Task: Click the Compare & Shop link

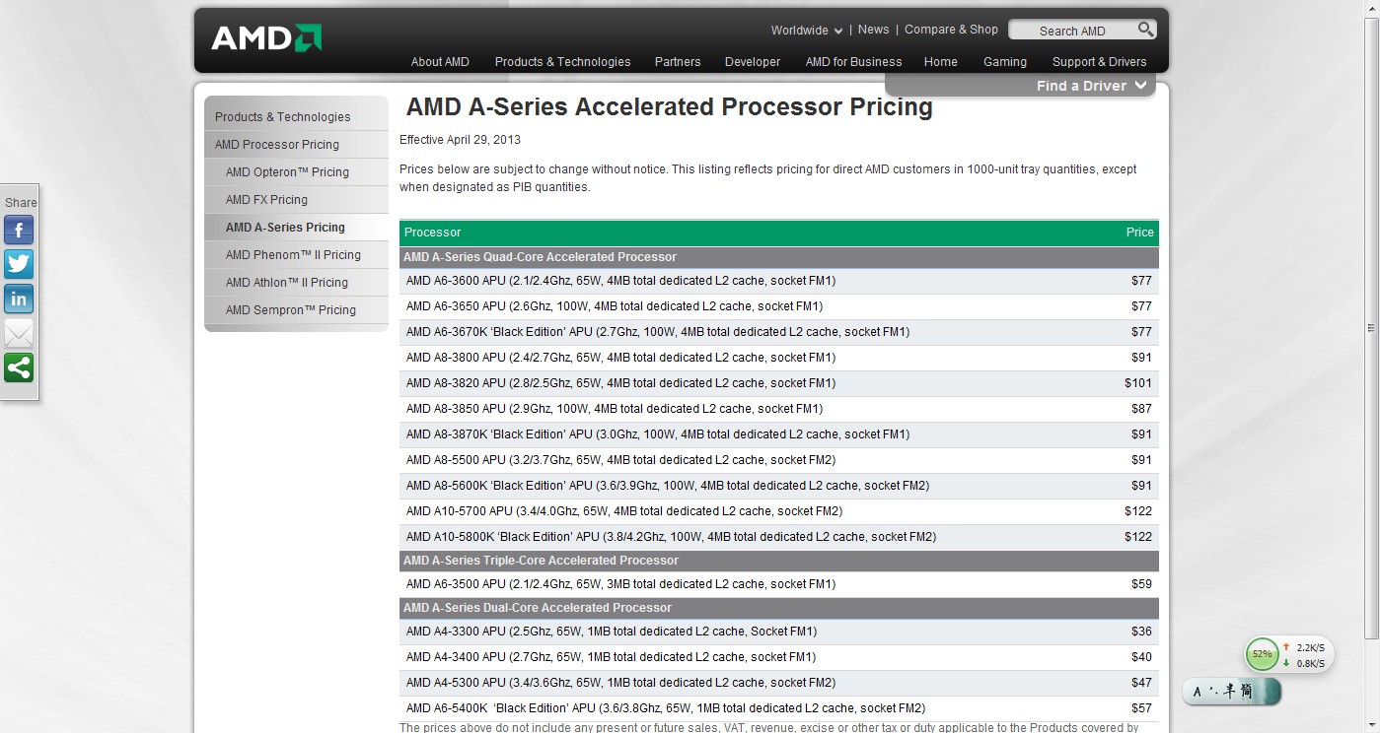Action: [x=951, y=30]
